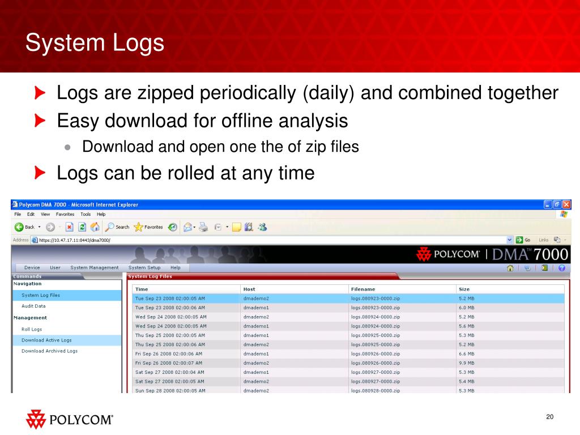580x435 pixels.
Task: Click the DMA home house icon
Action: (510, 268)
